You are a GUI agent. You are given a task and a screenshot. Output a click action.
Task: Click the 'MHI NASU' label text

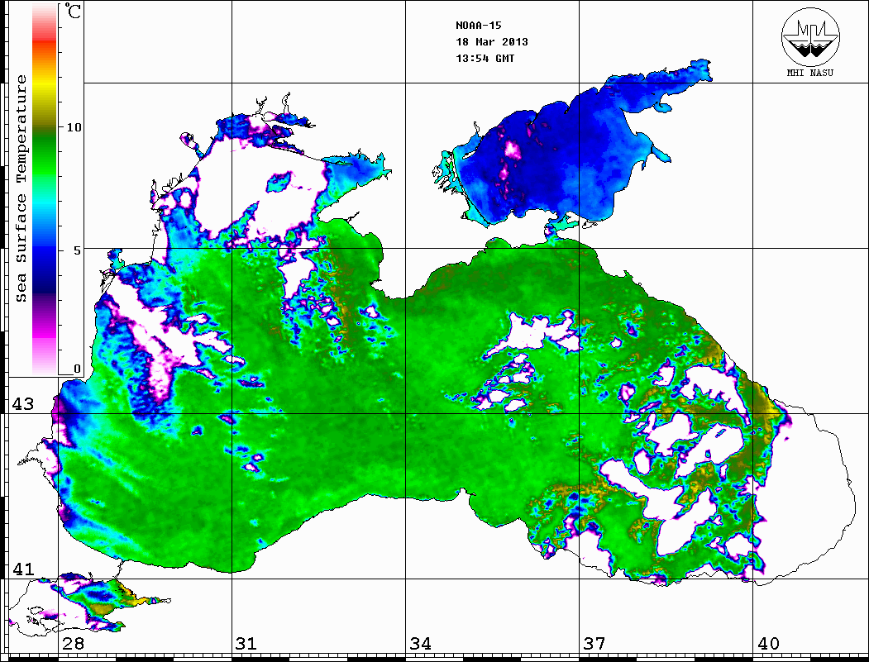tap(810, 73)
